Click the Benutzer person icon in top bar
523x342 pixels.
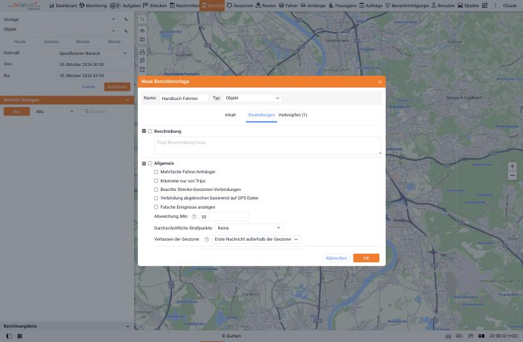click(433, 5)
